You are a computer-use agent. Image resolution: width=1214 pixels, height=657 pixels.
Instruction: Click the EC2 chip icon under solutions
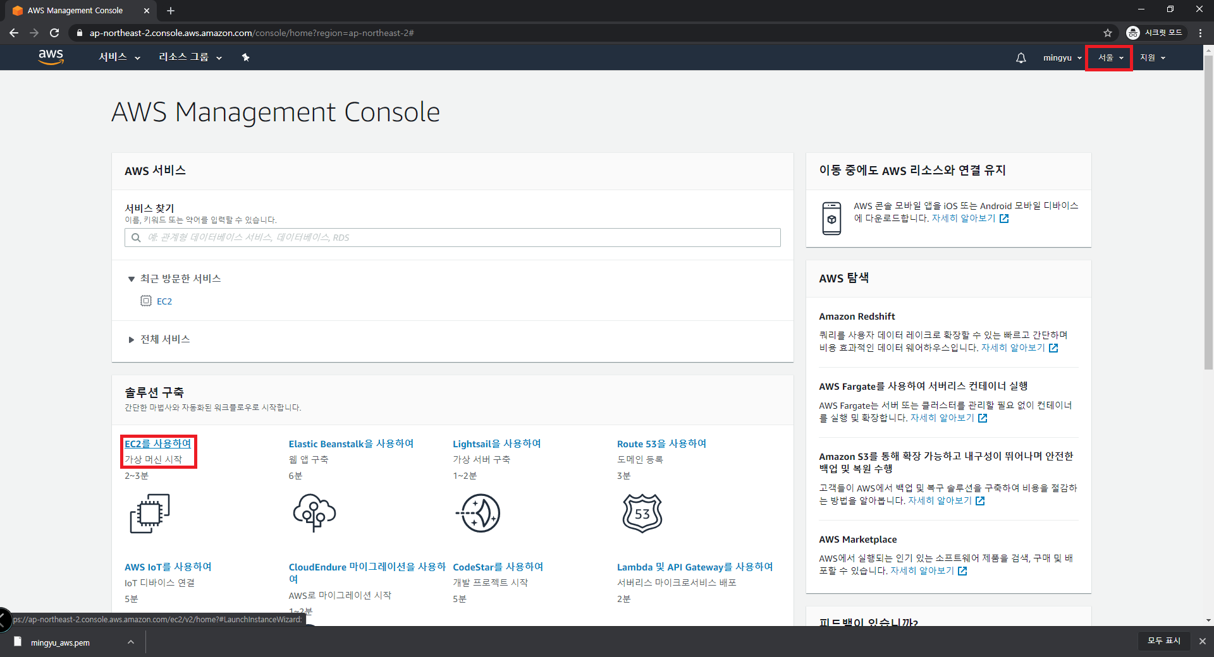pyautogui.click(x=150, y=513)
